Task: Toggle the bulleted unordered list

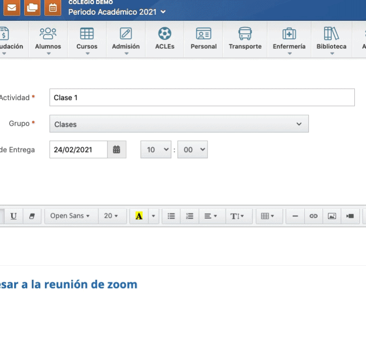Action: [171, 216]
